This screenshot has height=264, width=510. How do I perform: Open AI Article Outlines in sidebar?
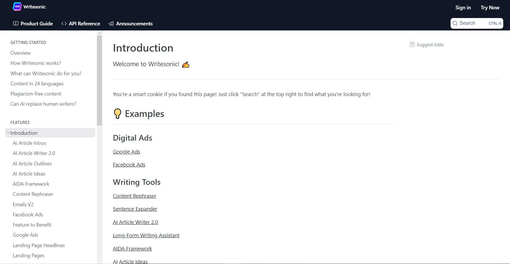pos(32,164)
